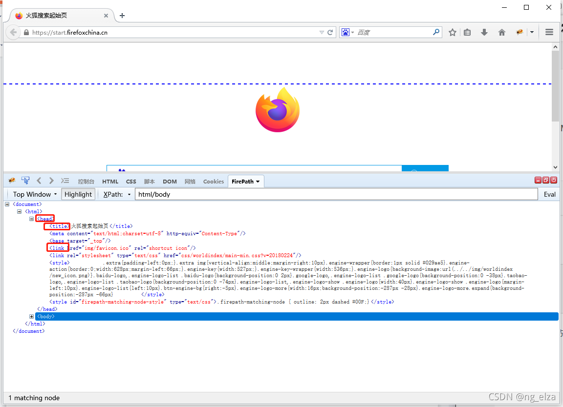Select the 火狐搜索起始页 browser tab
The width and height of the screenshot is (563, 407).
[61, 16]
